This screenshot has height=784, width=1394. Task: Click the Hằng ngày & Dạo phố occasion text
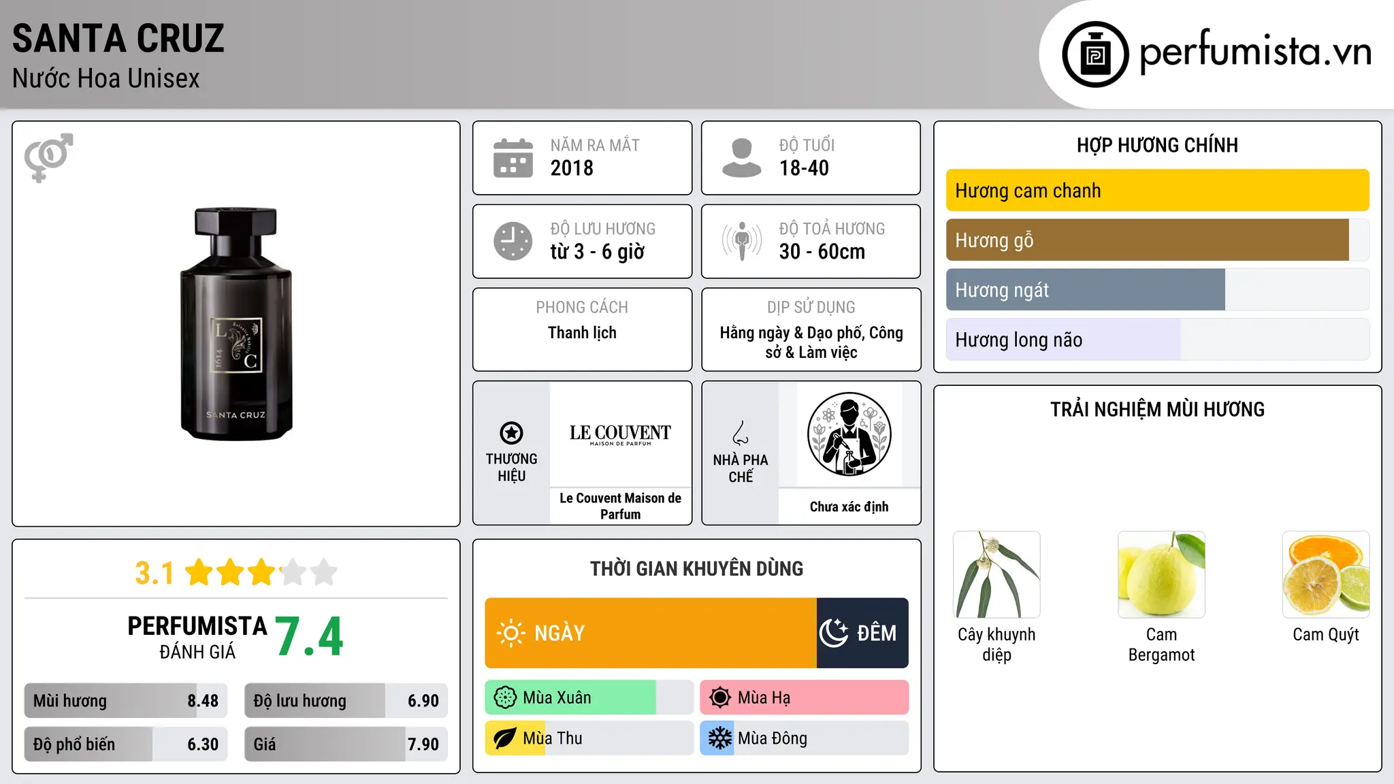click(811, 342)
